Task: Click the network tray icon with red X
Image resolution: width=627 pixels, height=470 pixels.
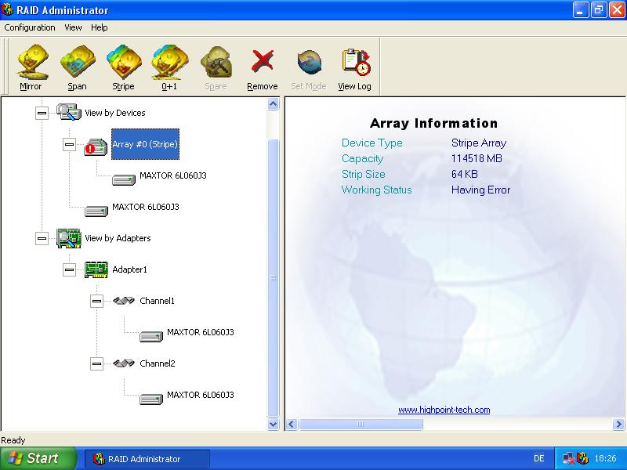Action: [569, 458]
